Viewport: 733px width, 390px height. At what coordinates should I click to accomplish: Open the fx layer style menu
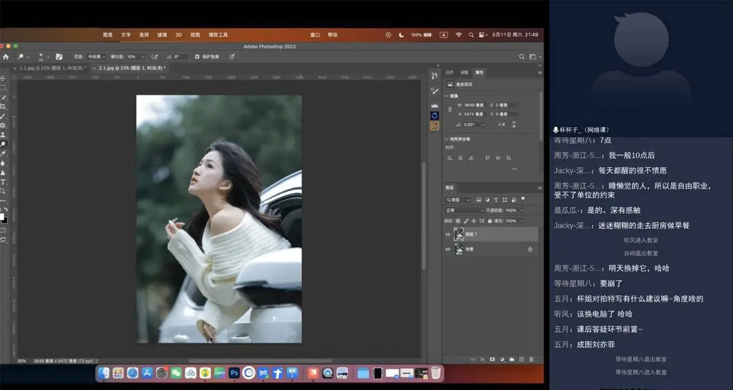(x=483, y=359)
